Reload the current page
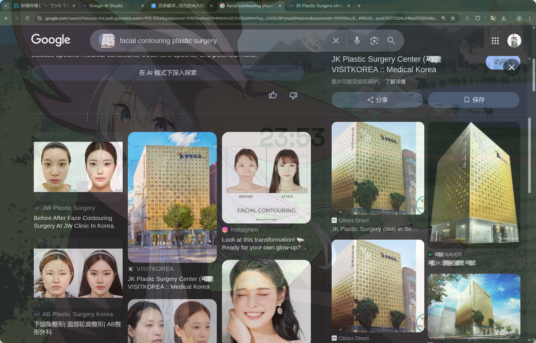536x343 pixels. 27,18
